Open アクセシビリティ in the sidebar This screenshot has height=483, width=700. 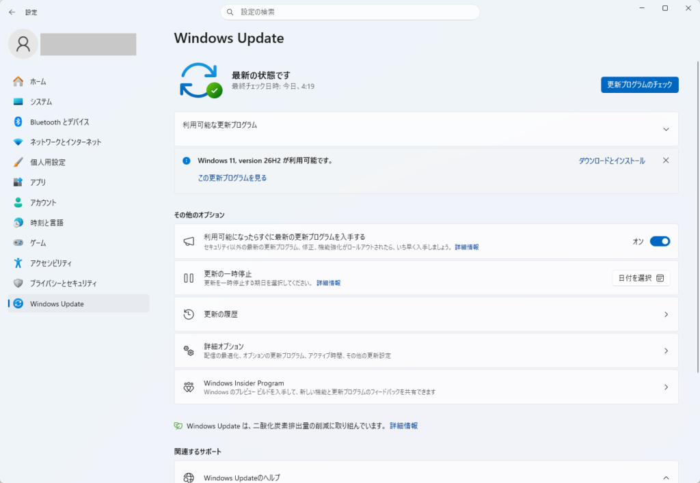[x=79, y=263]
